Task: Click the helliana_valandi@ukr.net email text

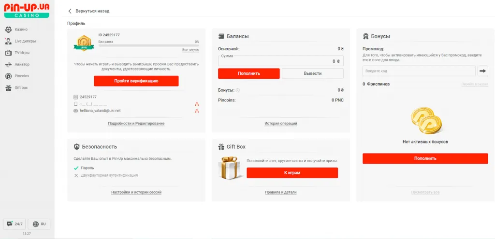Action: (x=101, y=111)
